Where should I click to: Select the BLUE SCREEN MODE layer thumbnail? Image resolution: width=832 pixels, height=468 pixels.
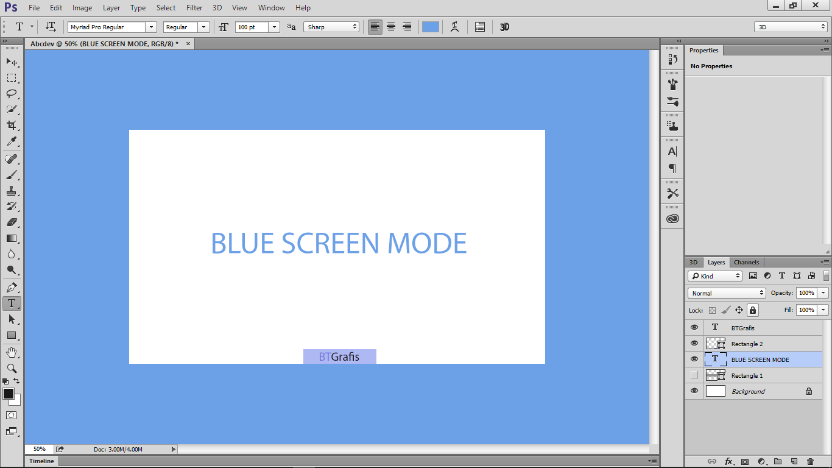pyautogui.click(x=715, y=359)
